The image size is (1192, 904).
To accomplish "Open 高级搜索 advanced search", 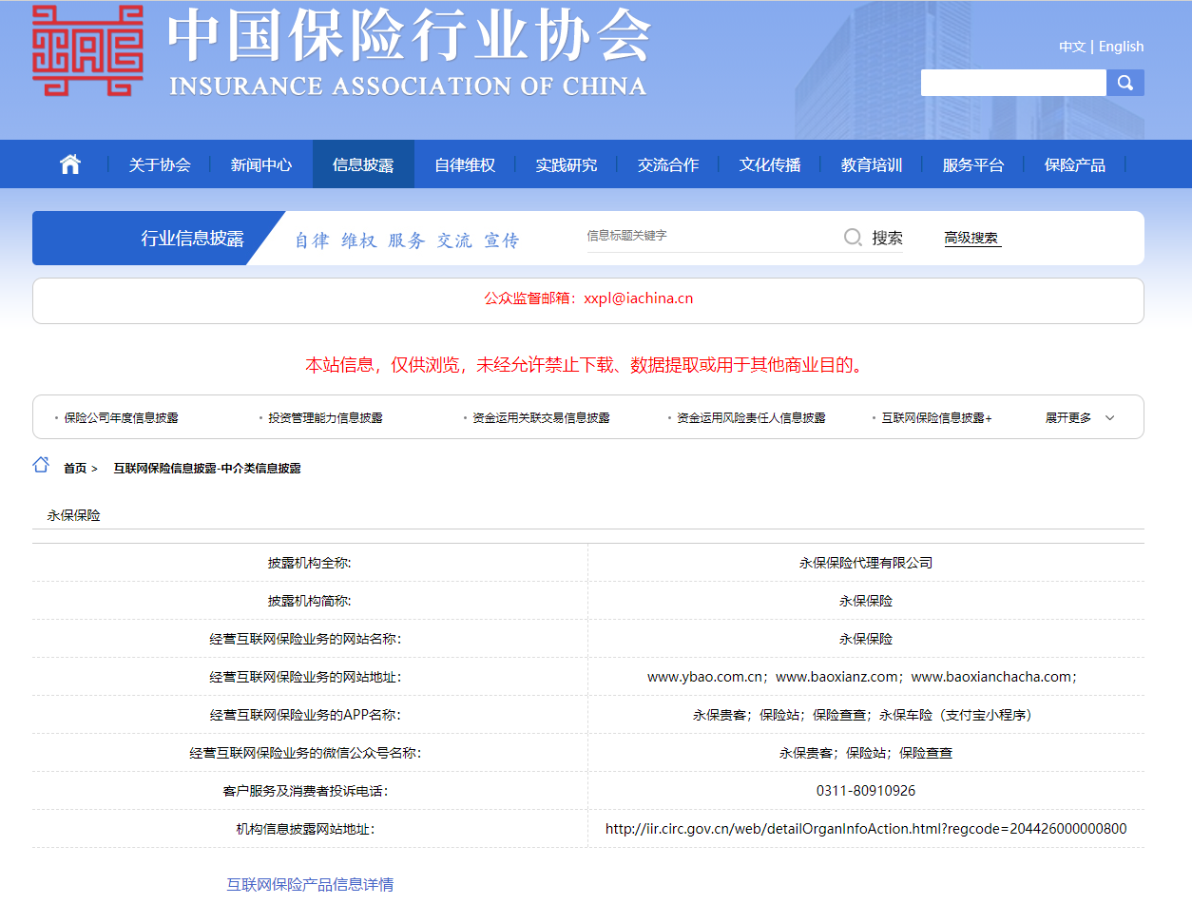I will tap(971, 239).
